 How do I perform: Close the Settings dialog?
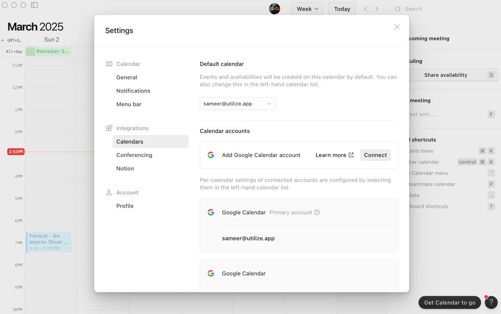coord(397,27)
